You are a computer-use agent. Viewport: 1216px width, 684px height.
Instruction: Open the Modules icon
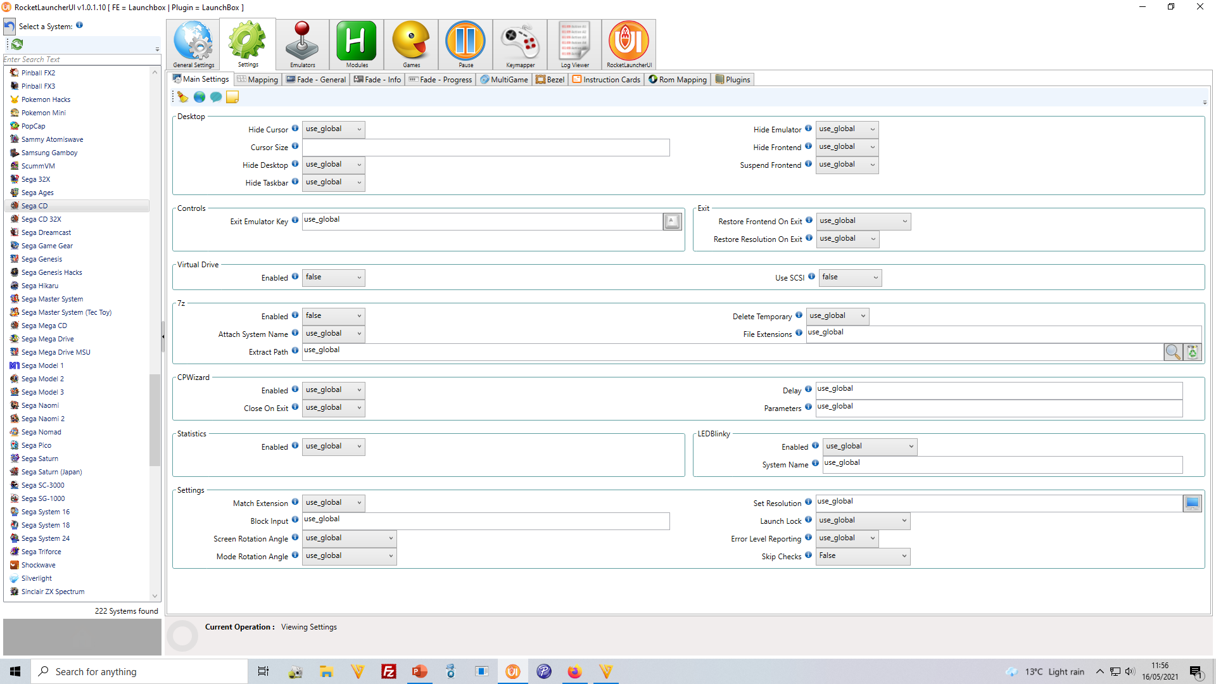(357, 44)
